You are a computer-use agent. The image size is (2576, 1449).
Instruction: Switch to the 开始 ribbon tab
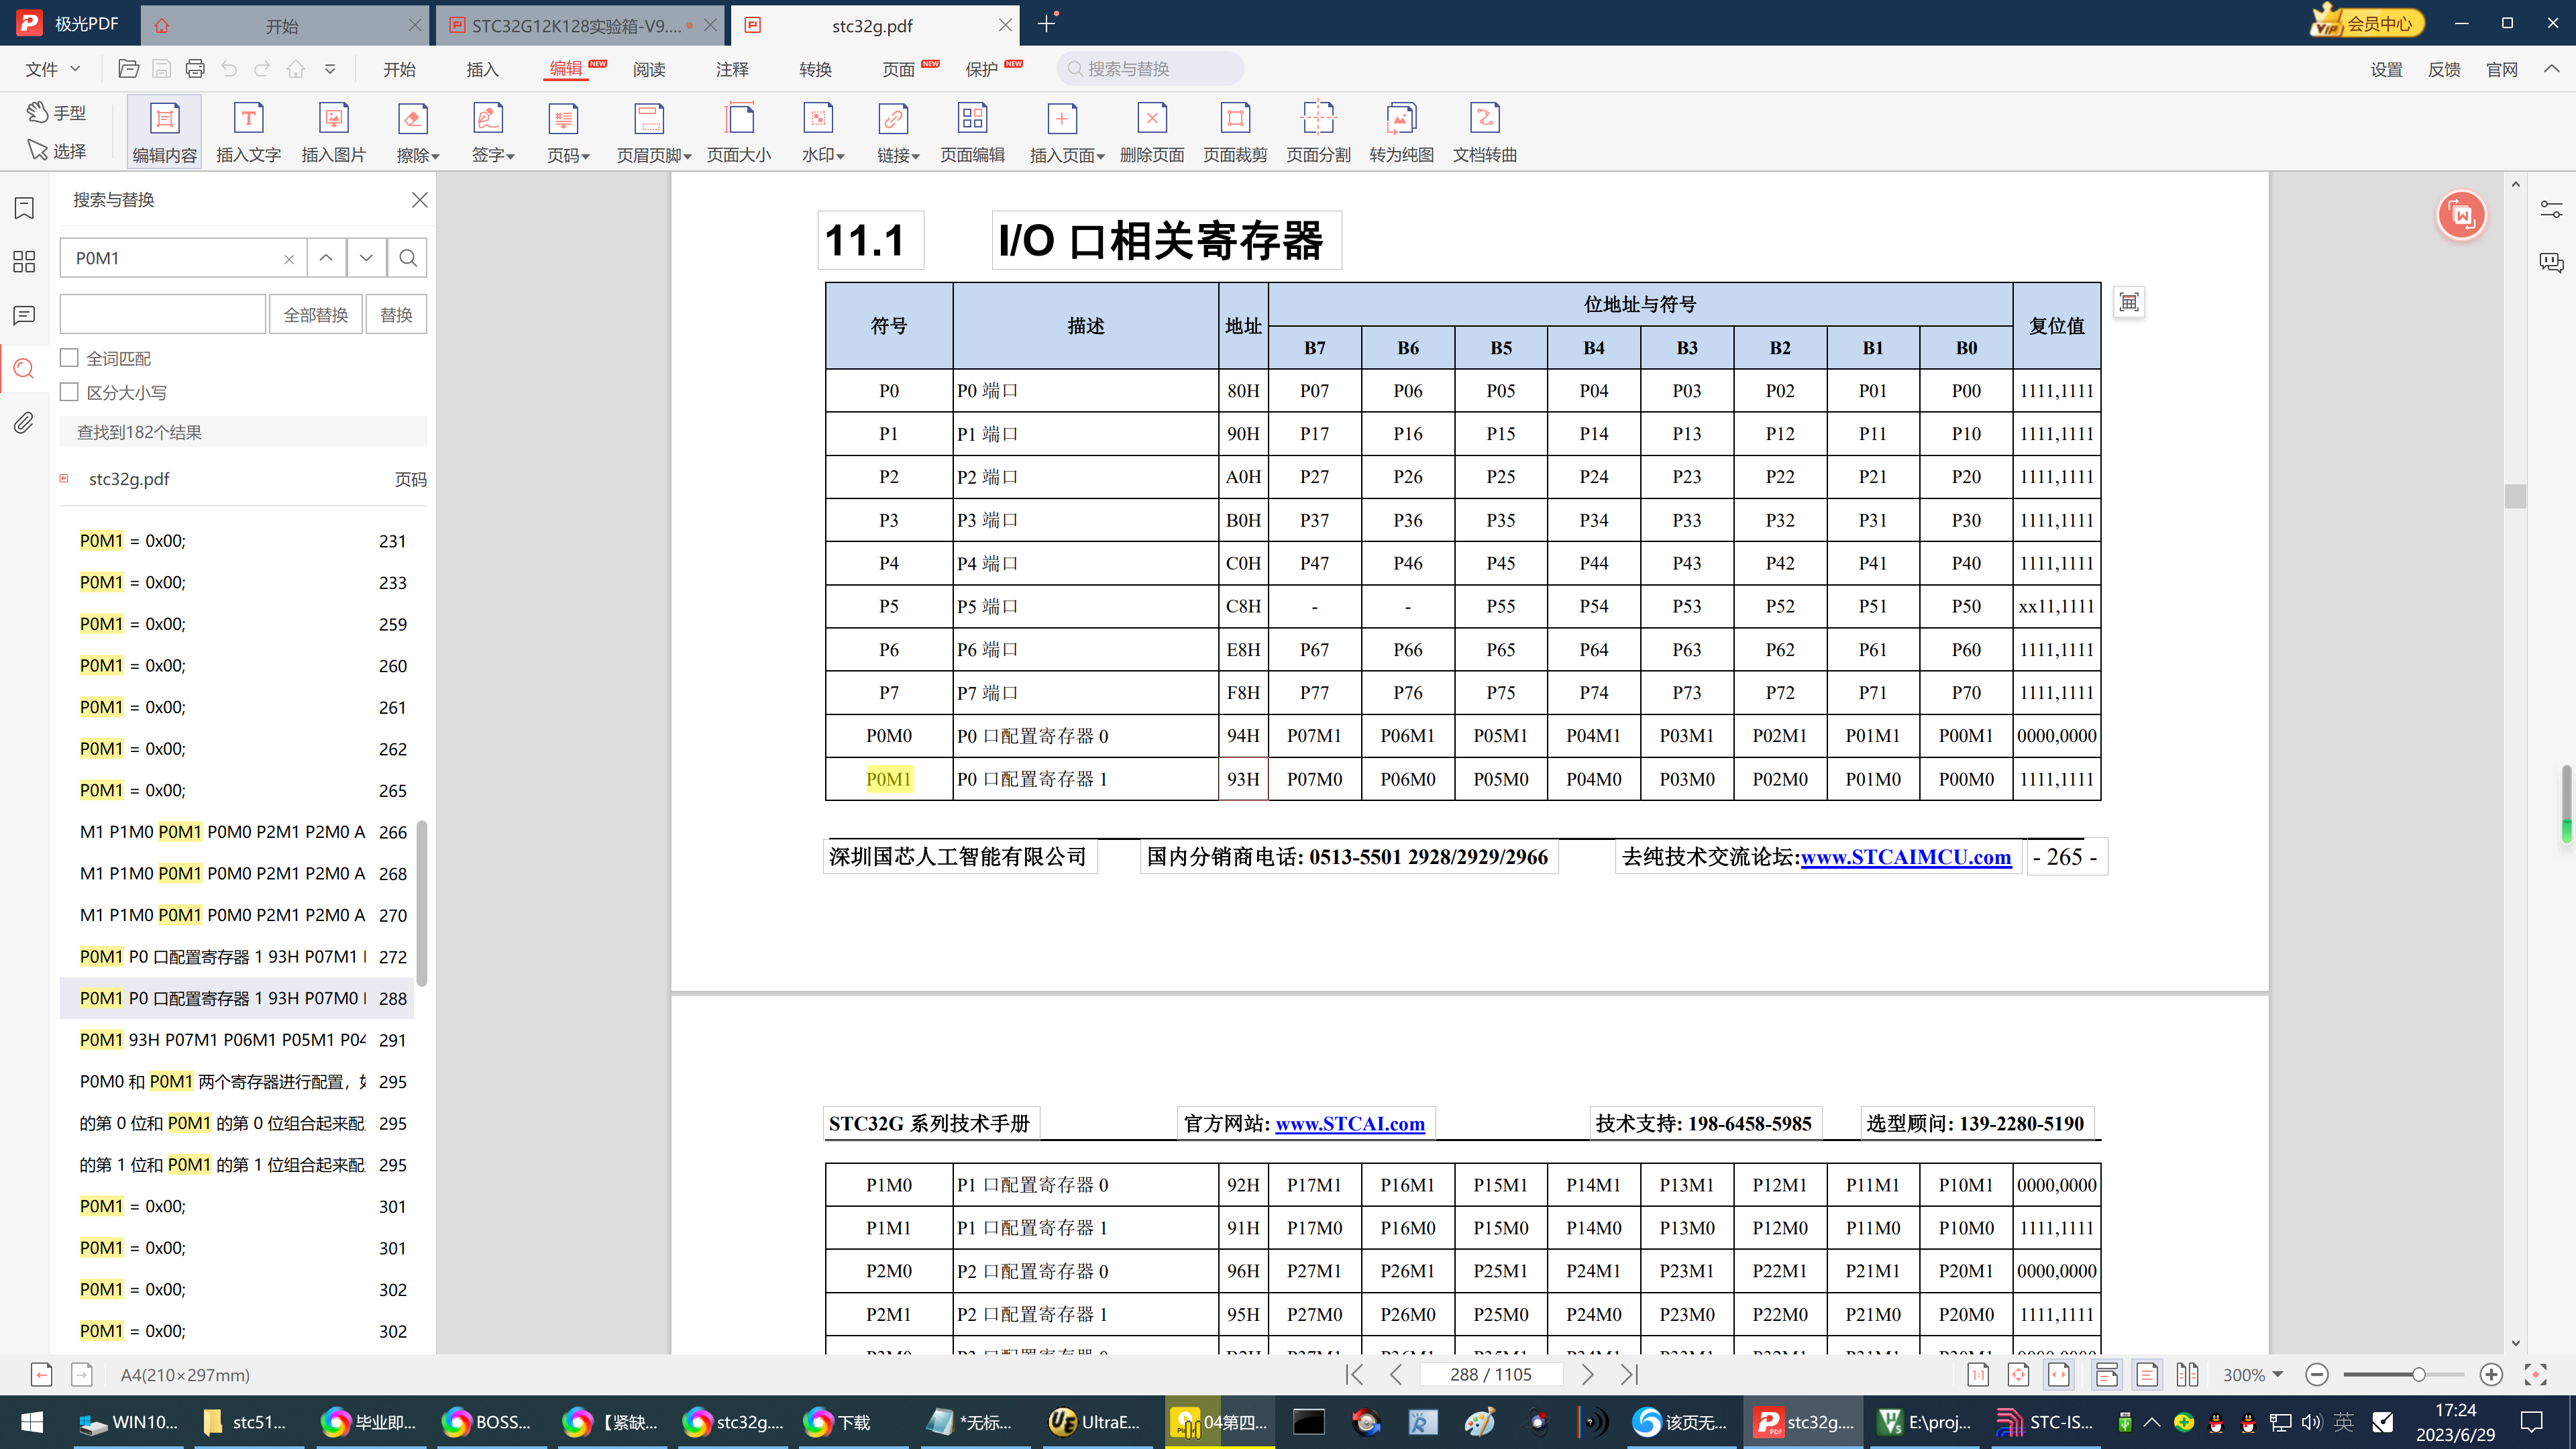click(x=399, y=69)
